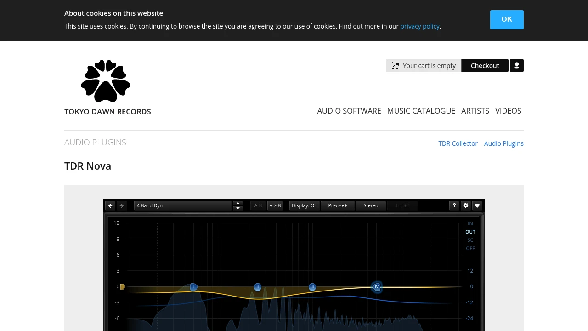
Task: Select the IN analyzer mode
Action: (x=470, y=223)
